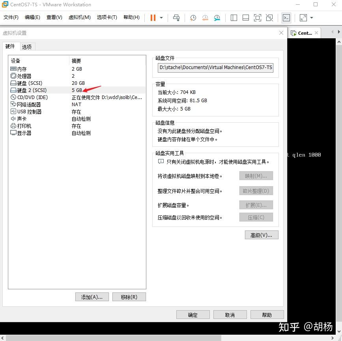Select the 硬盘 2 (SCSI) row
Viewport: 342px width, 341px height.
coord(77,90)
